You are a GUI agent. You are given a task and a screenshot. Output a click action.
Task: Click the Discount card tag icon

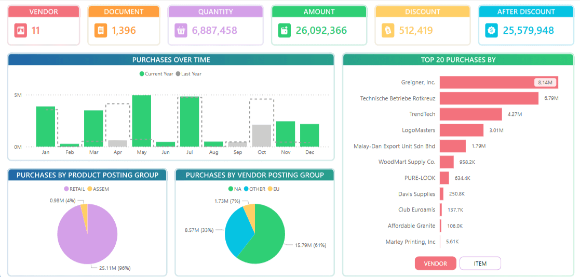(388, 30)
